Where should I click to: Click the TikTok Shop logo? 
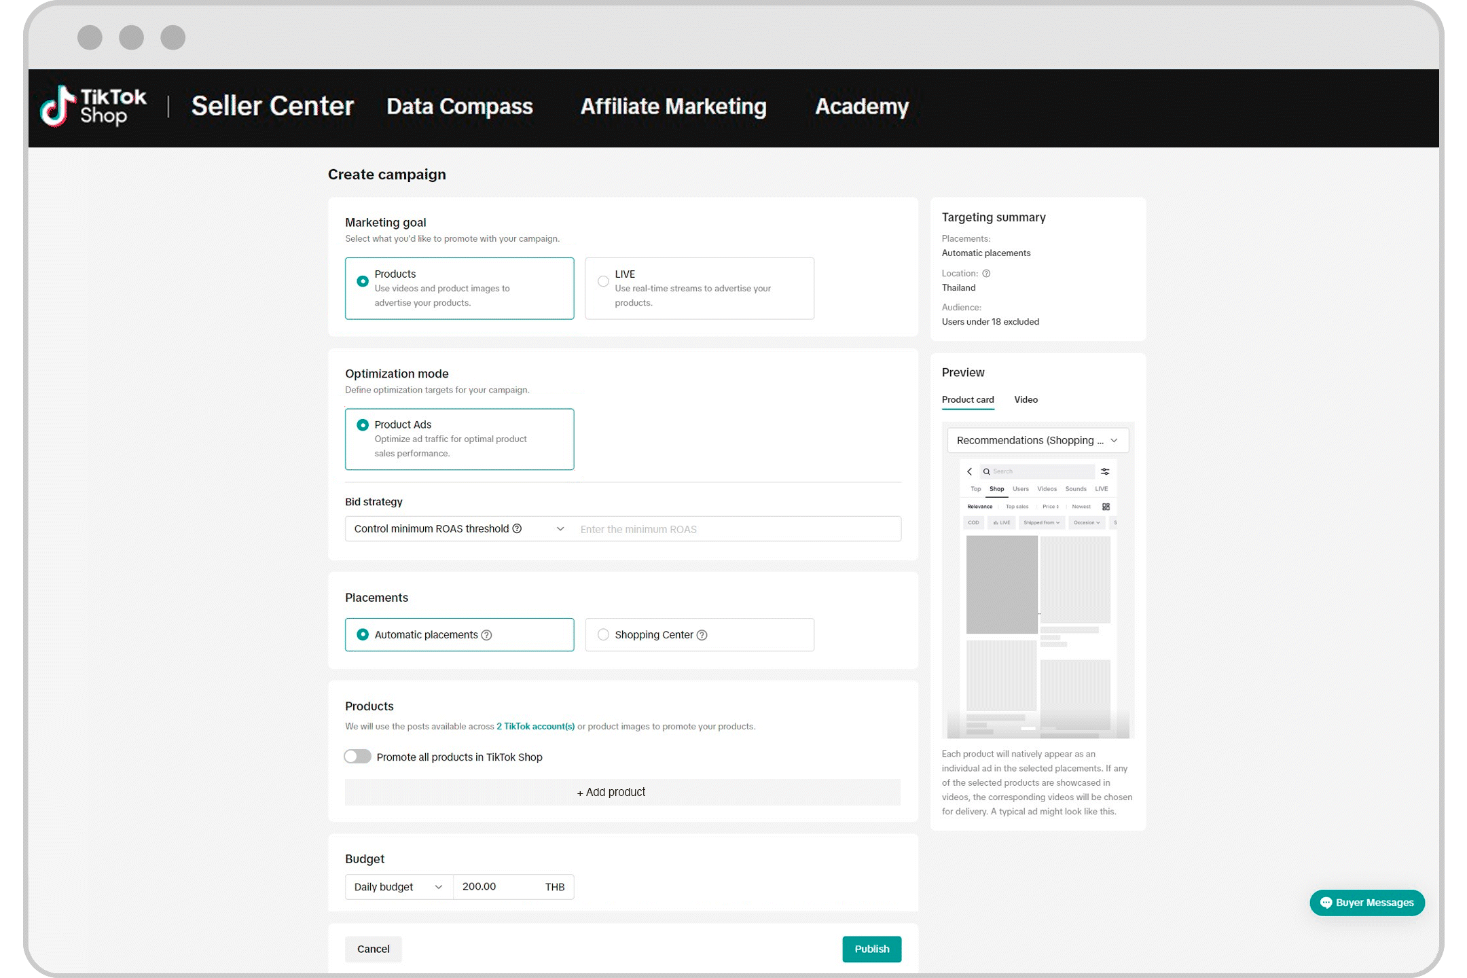[x=93, y=107]
